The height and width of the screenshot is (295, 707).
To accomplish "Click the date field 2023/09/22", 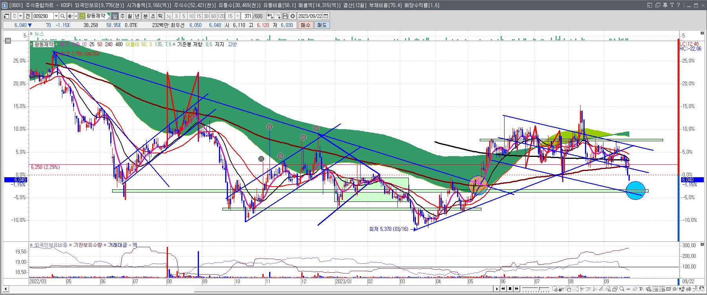I will click(x=310, y=16).
